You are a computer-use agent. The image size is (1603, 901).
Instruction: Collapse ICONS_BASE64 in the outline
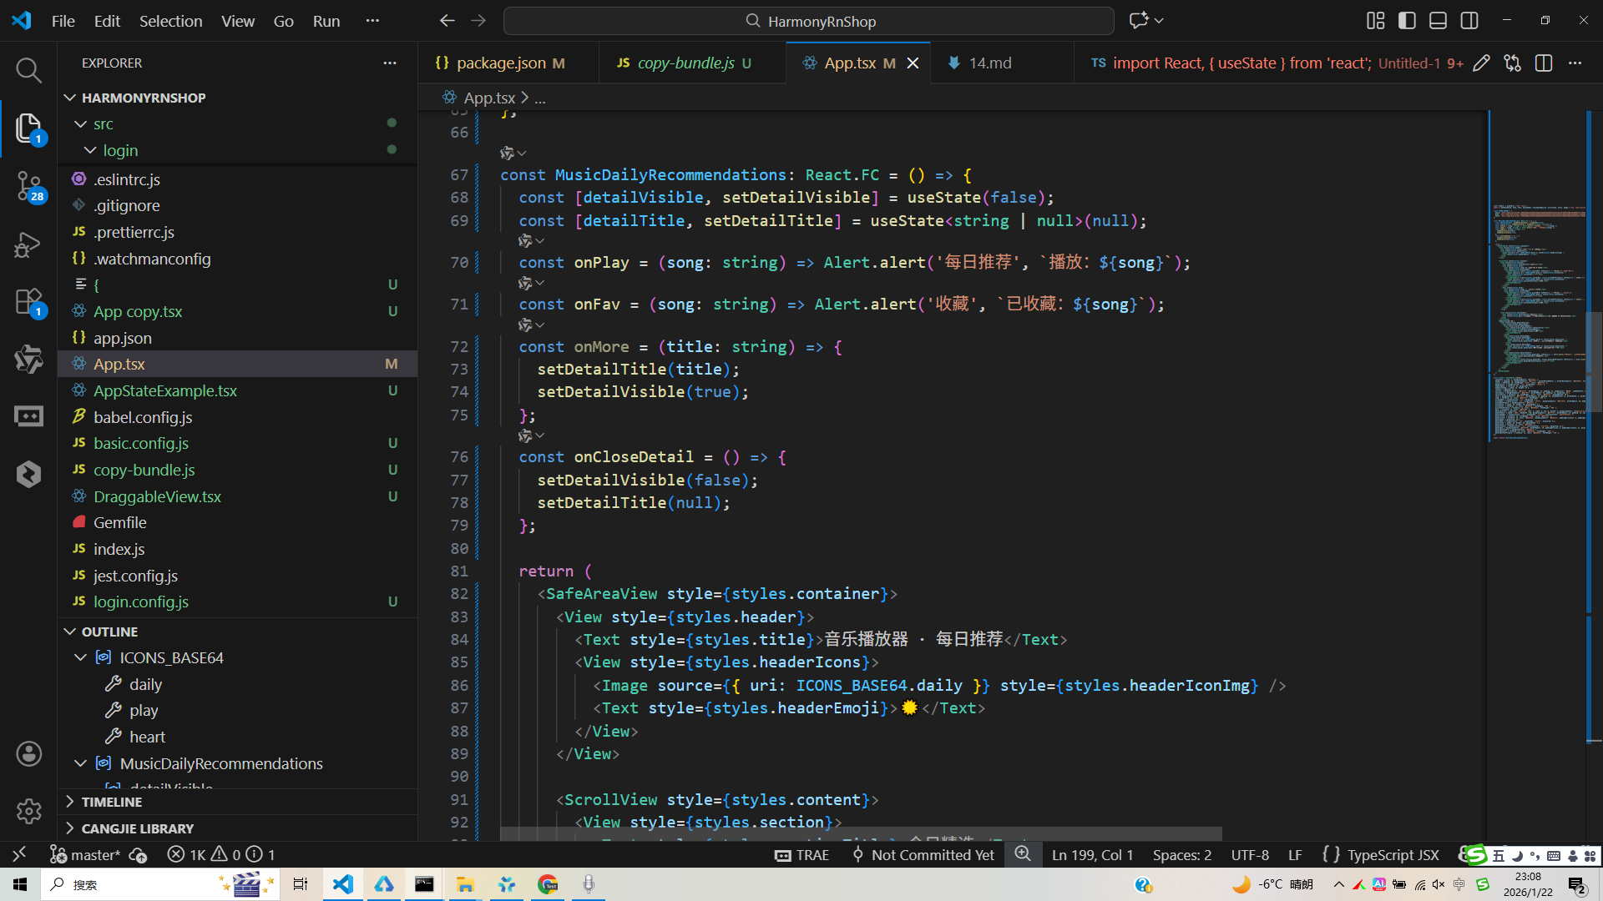pos(81,657)
